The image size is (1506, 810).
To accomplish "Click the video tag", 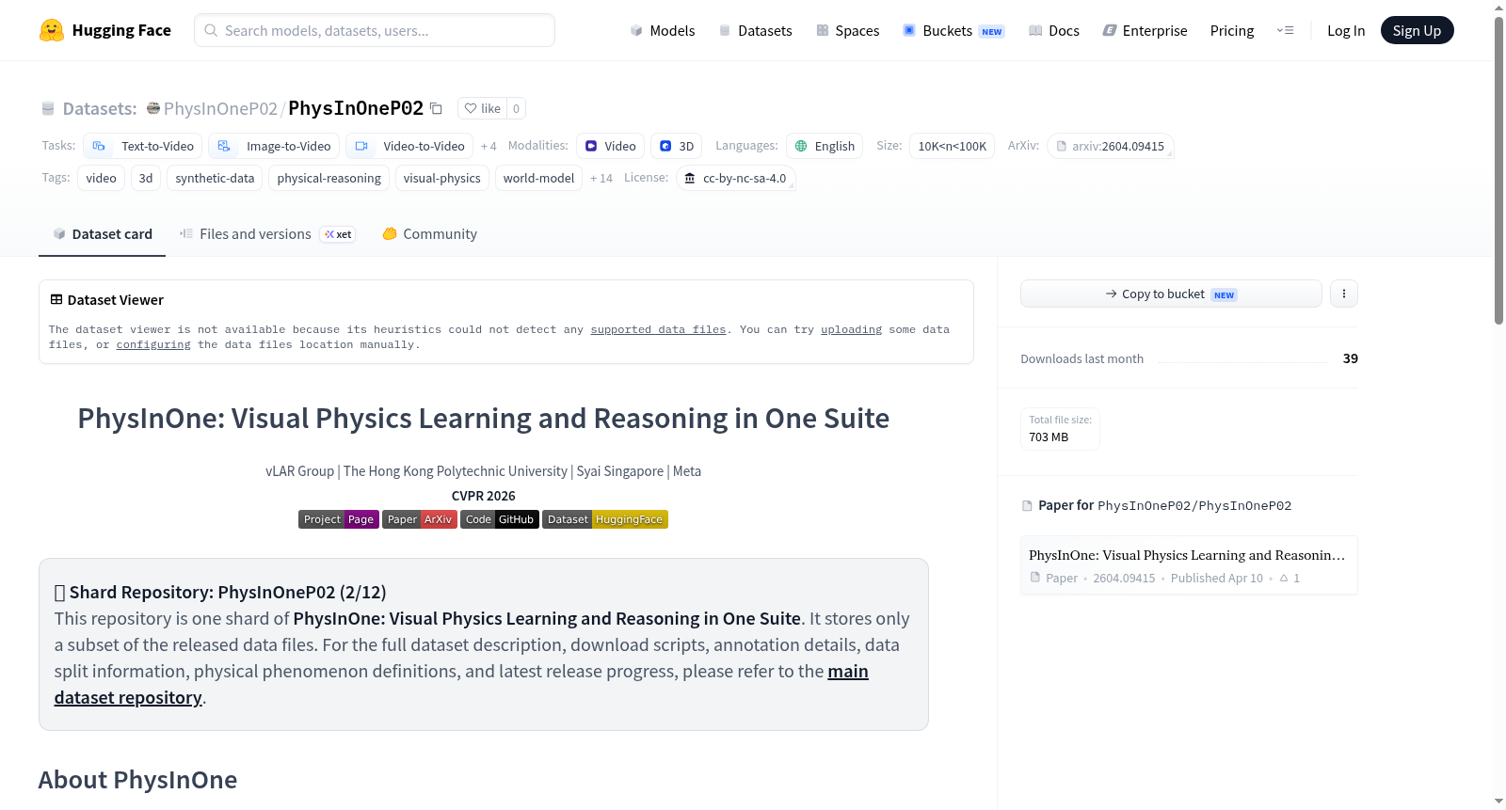I will tap(101, 178).
